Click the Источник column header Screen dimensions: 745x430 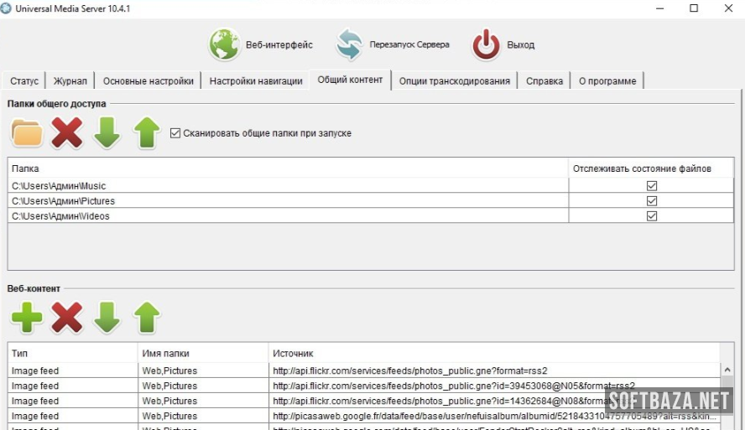293,354
